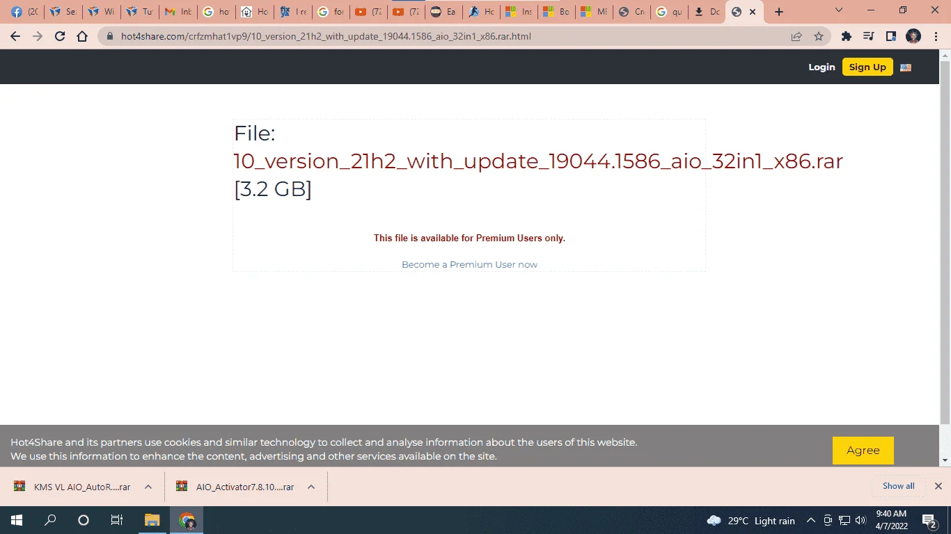951x534 pixels.
Task: Go back to the previous page
Action: 15,36
